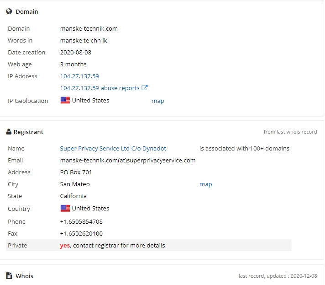Click the domain name manske-technik.com text
Screen dimensions: 325x285
point(89,28)
